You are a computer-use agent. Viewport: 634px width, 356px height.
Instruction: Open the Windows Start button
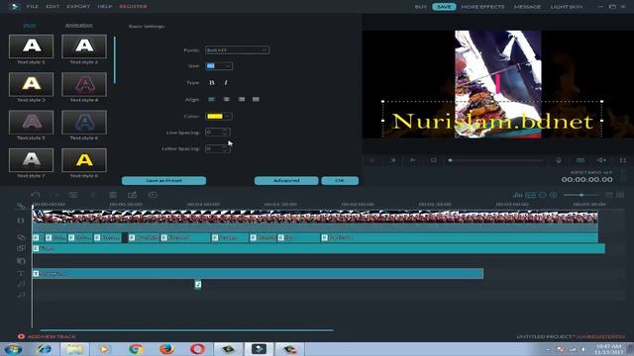(13, 349)
